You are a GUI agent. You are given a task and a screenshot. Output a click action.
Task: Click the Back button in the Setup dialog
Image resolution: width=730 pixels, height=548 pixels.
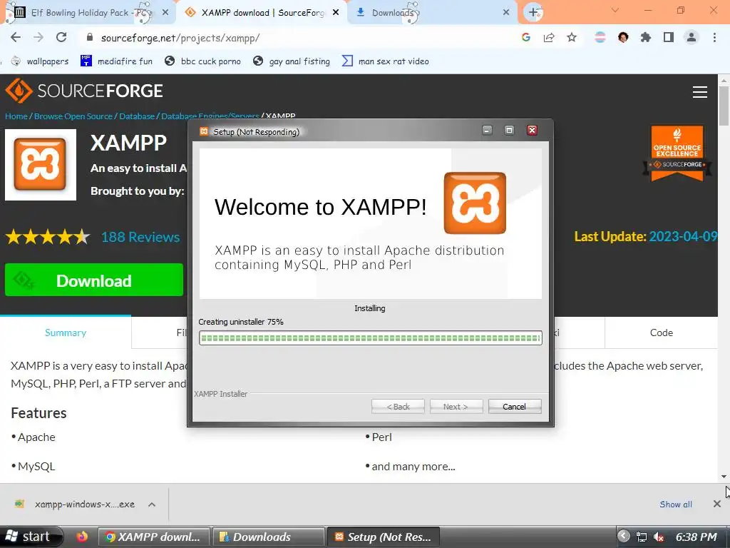pos(398,406)
